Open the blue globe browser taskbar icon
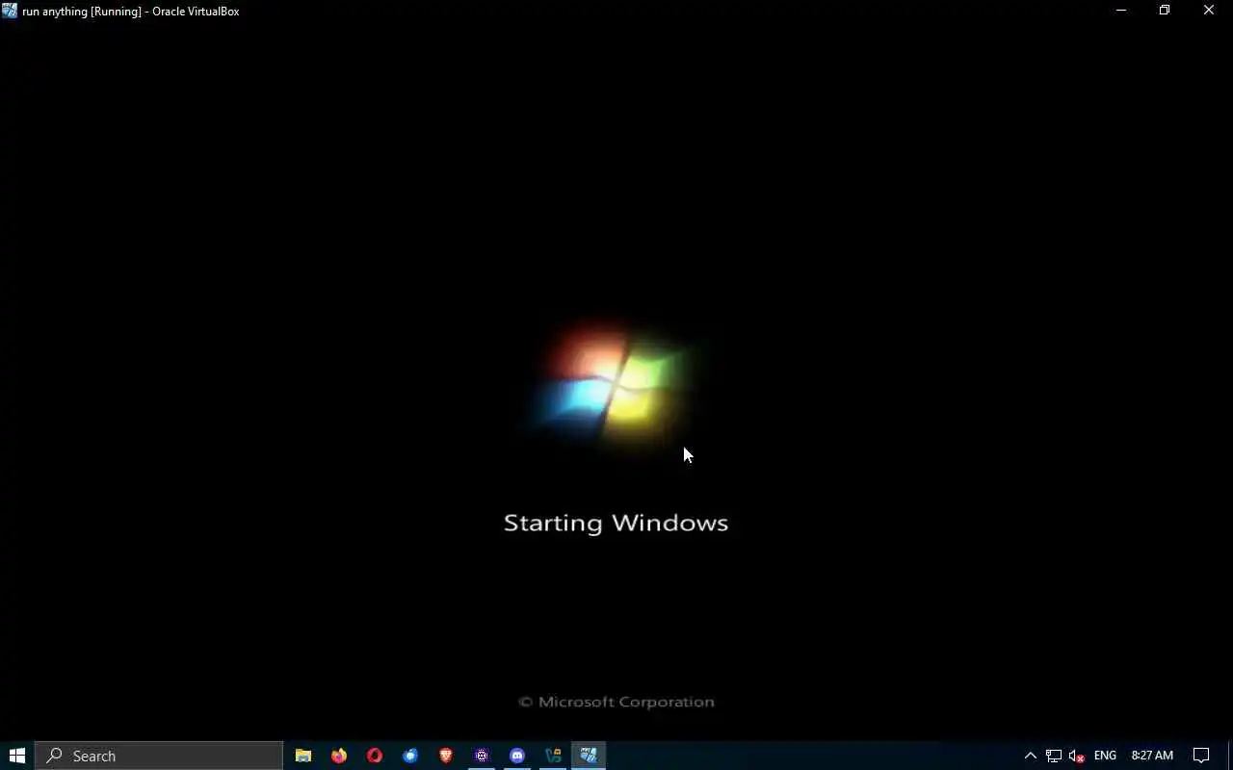The width and height of the screenshot is (1233, 770). (x=410, y=756)
